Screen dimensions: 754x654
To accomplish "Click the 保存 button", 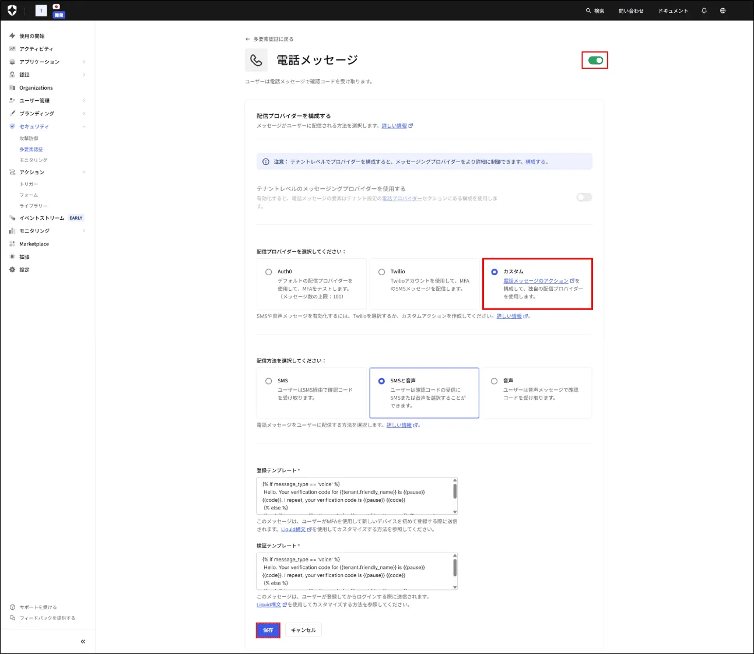I will coord(268,630).
